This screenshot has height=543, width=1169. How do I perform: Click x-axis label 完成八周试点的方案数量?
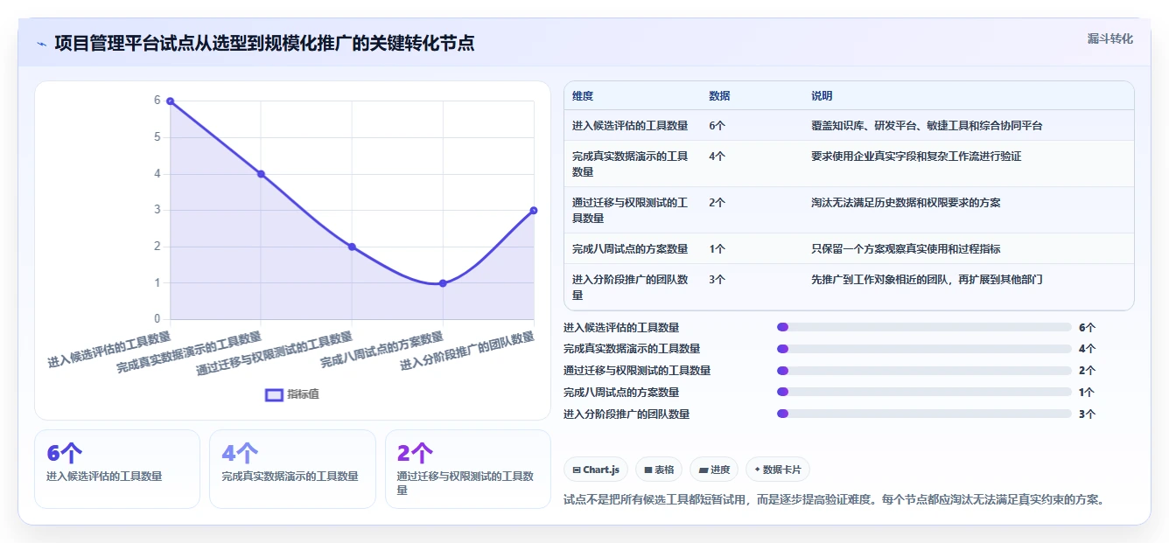click(x=382, y=350)
